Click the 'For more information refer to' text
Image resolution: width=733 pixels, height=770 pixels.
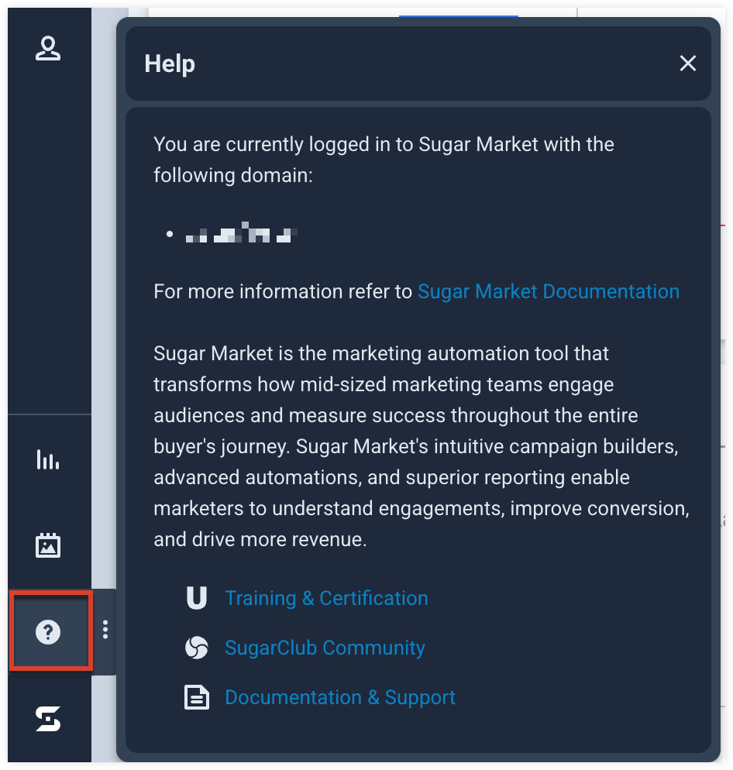283,292
